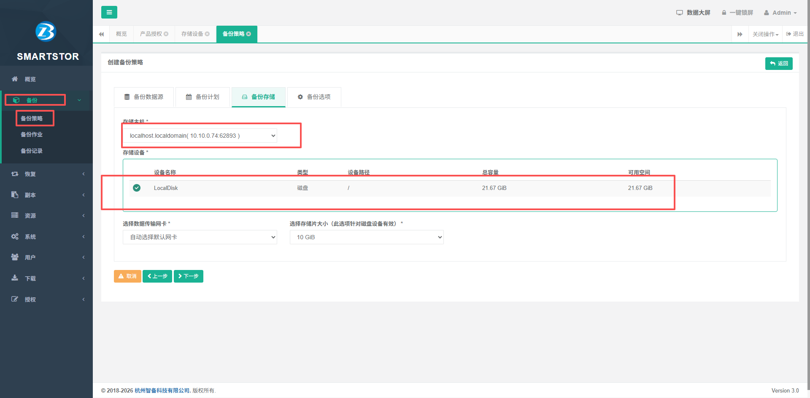Open the 杭州智备科技有限公司 footer link
The image size is (810, 398).
point(163,390)
